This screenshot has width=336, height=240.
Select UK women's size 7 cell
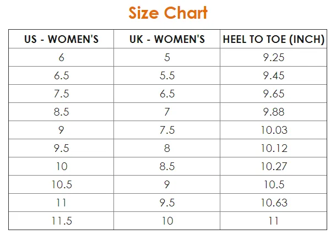pos(167,112)
